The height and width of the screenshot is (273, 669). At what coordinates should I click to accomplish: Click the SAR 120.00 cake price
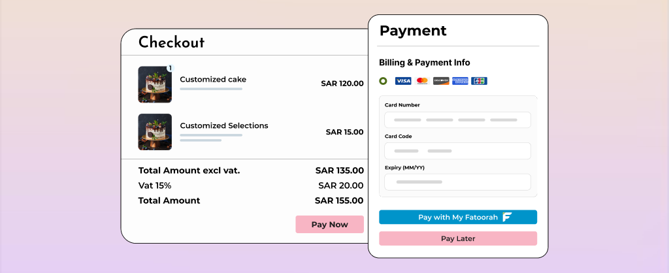(x=342, y=84)
